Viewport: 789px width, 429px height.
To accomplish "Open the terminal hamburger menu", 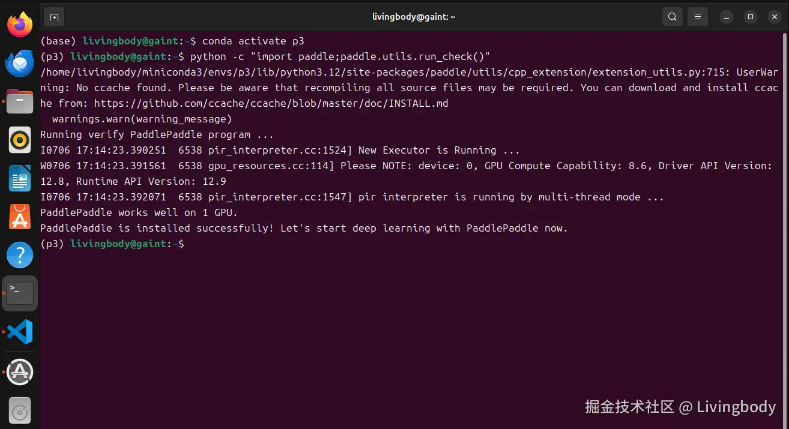I will pos(697,17).
